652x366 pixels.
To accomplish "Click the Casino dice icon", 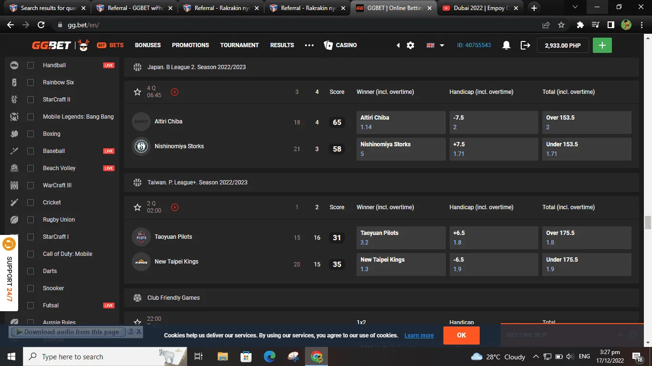I will [328, 45].
